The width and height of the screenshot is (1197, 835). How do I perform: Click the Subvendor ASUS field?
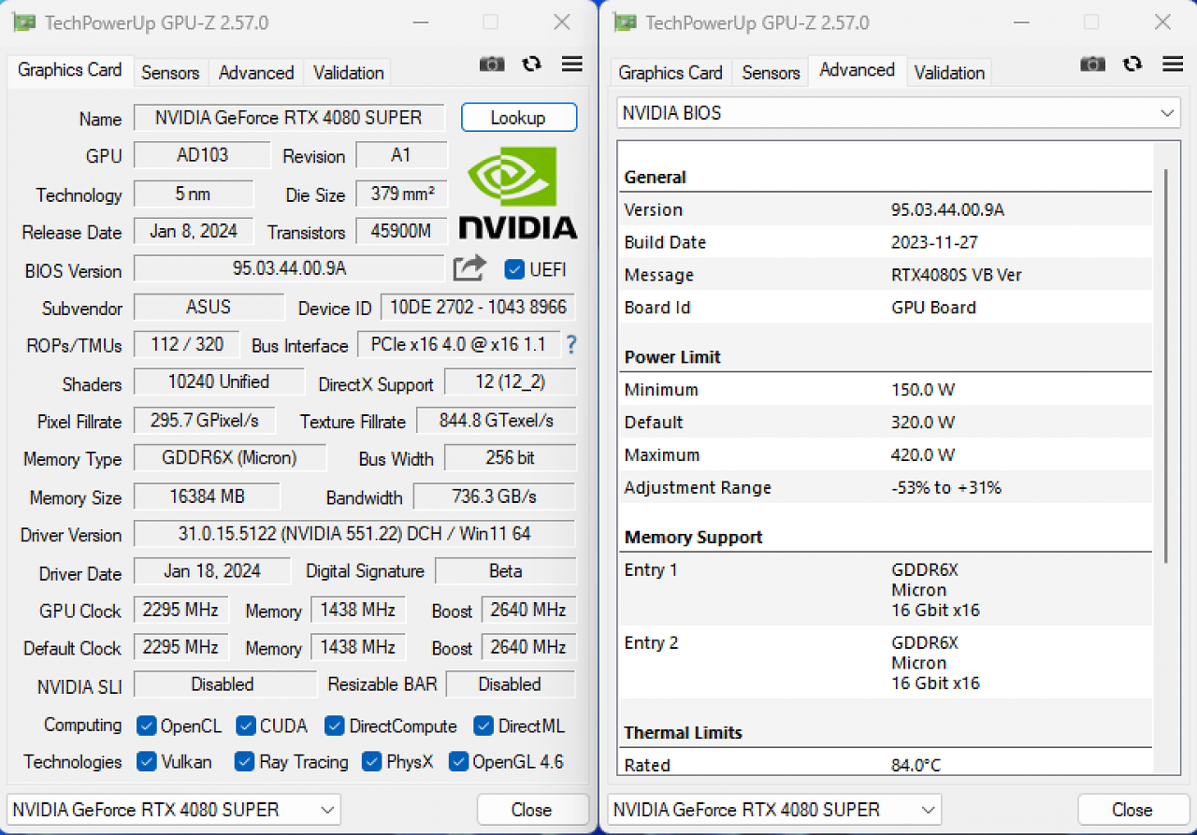[x=209, y=307]
